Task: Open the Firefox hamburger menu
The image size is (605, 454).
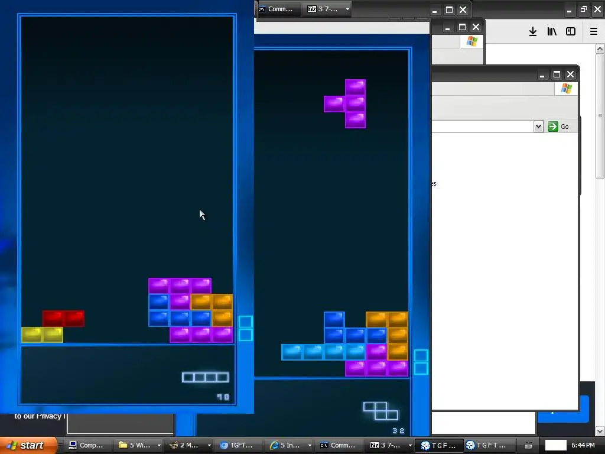Action: point(594,32)
